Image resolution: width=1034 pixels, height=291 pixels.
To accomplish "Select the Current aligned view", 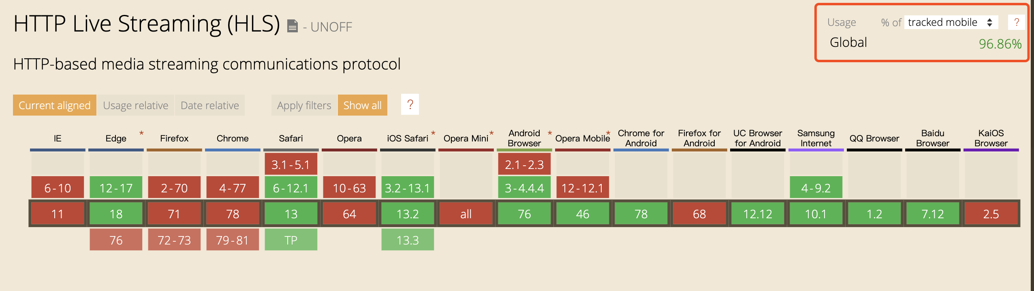I will (55, 105).
